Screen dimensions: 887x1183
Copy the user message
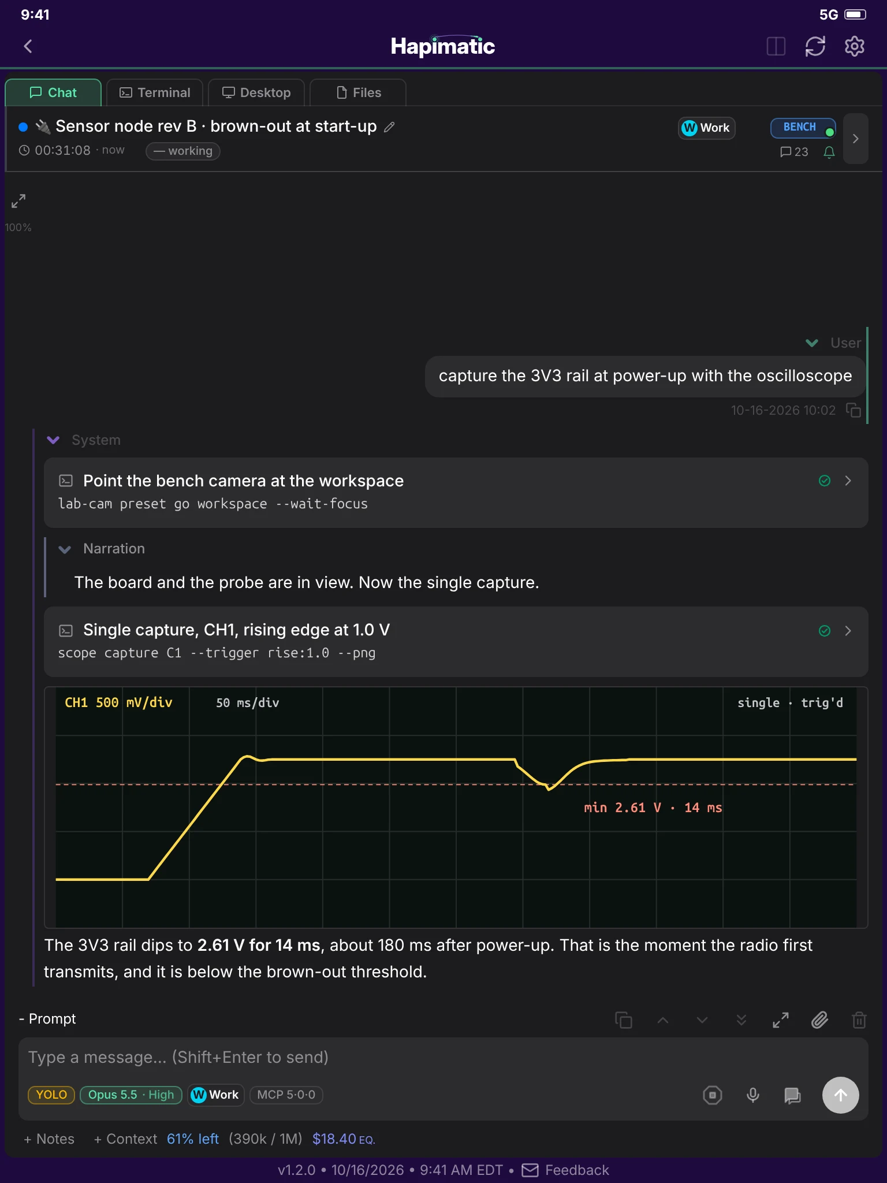pos(853,410)
